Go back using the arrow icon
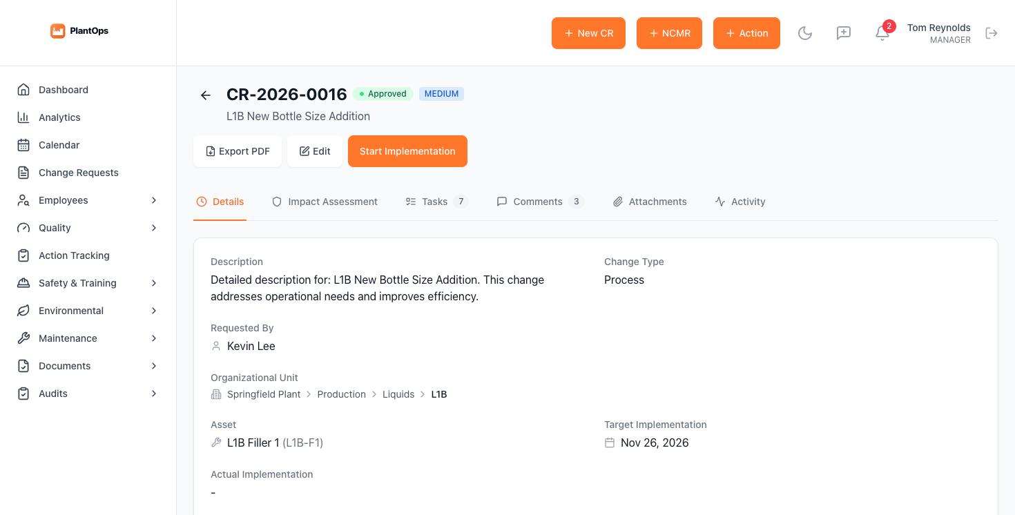 (206, 95)
